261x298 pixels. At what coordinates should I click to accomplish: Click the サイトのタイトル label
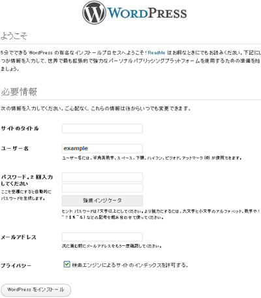[x=20, y=128]
